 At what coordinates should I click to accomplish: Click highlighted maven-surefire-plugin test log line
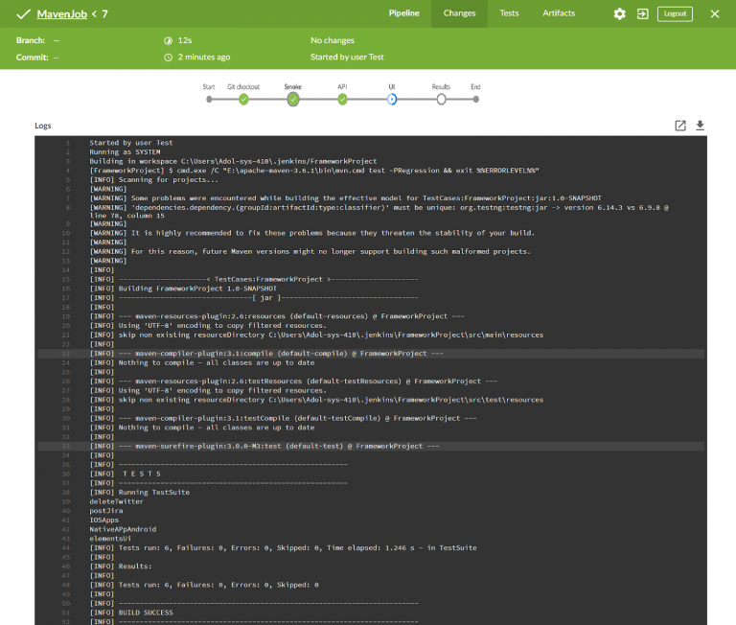[x=371, y=446]
